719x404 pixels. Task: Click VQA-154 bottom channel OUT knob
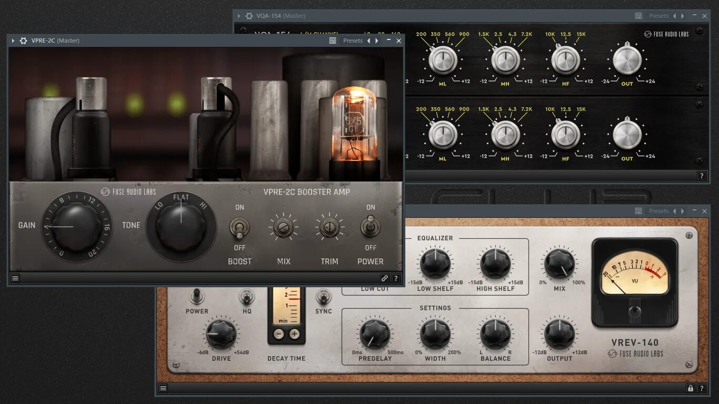[x=627, y=135]
